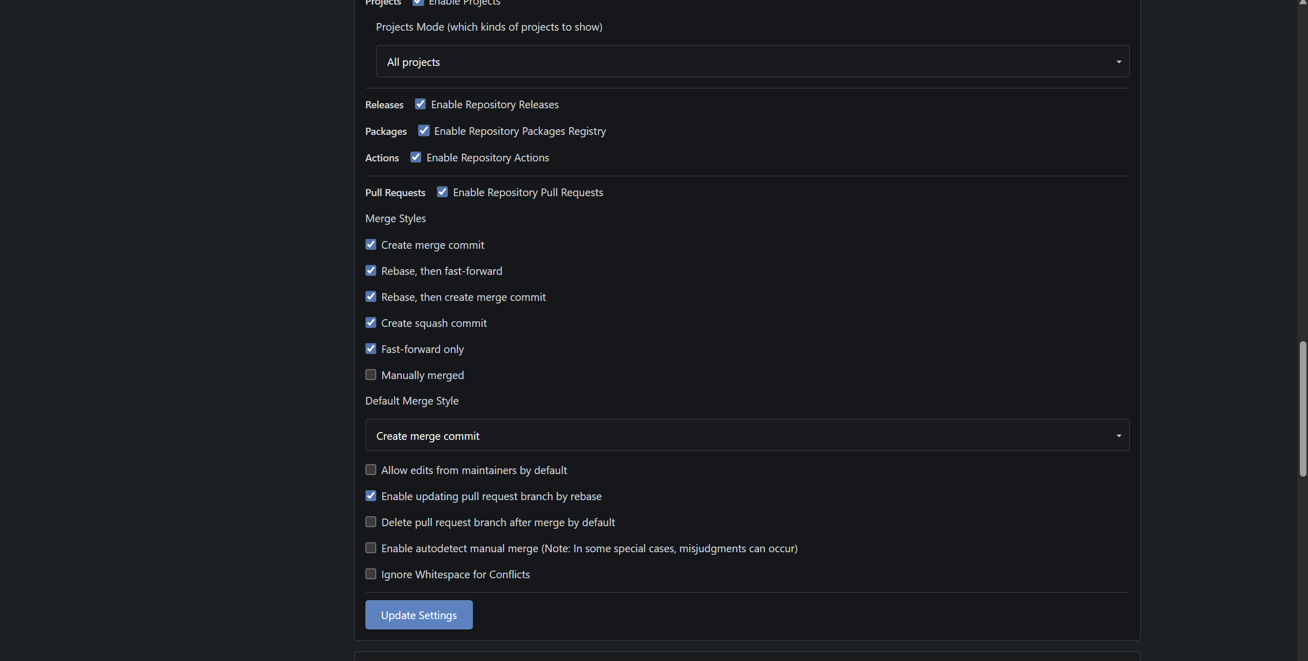The image size is (1308, 661).
Task: Disable Fast-forward only merge style
Action: [371, 349]
